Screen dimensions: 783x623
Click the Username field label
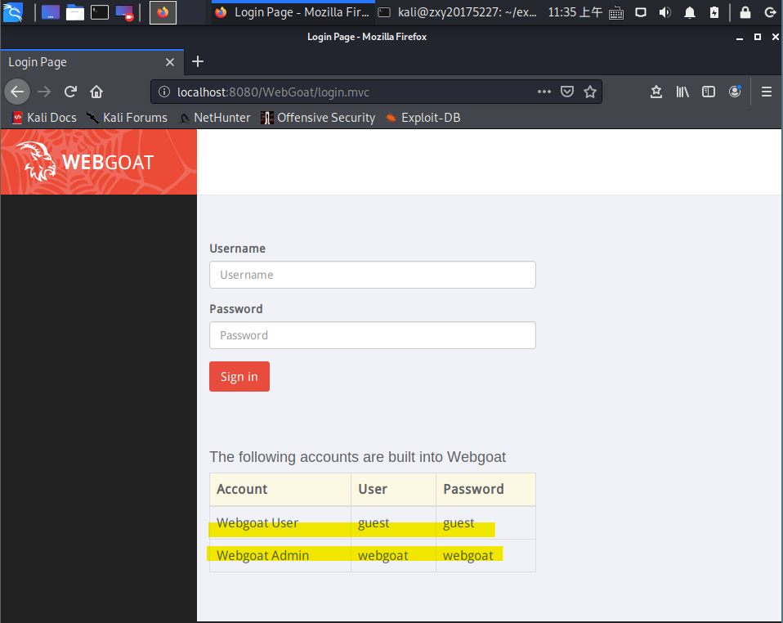tap(237, 249)
